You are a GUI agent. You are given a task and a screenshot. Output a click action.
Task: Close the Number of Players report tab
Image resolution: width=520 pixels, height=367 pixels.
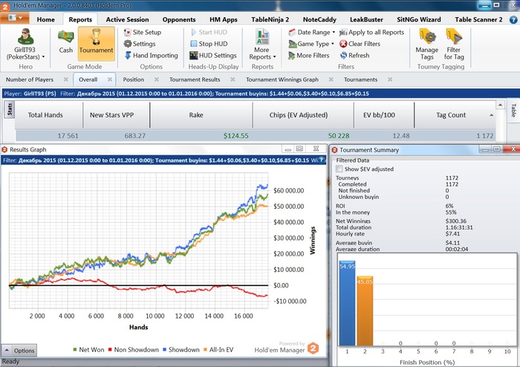pyautogui.click(x=66, y=79)
